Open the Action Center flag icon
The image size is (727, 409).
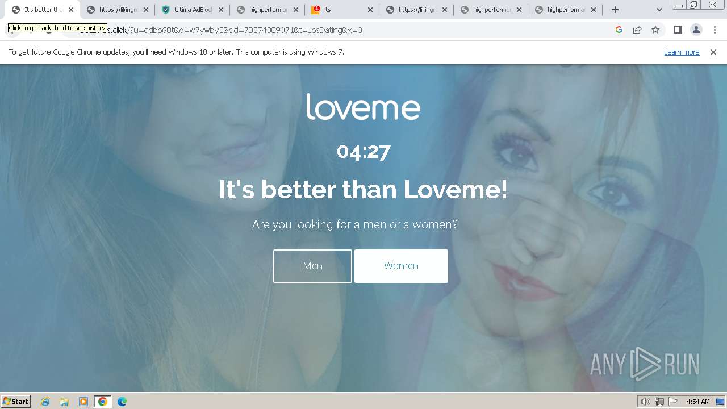tap(673, 402)
